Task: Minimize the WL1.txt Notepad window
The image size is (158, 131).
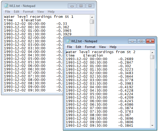Action: pos(72,6)
